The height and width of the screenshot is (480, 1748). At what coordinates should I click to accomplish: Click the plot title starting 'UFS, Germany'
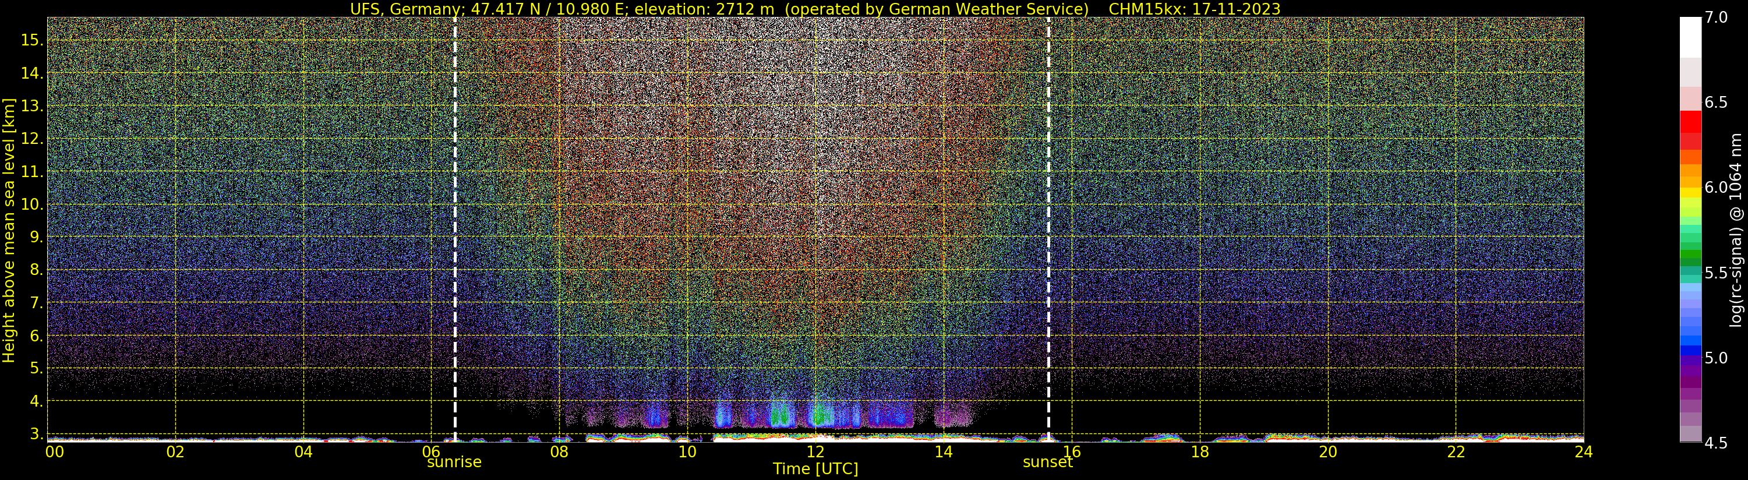[815, 9]
